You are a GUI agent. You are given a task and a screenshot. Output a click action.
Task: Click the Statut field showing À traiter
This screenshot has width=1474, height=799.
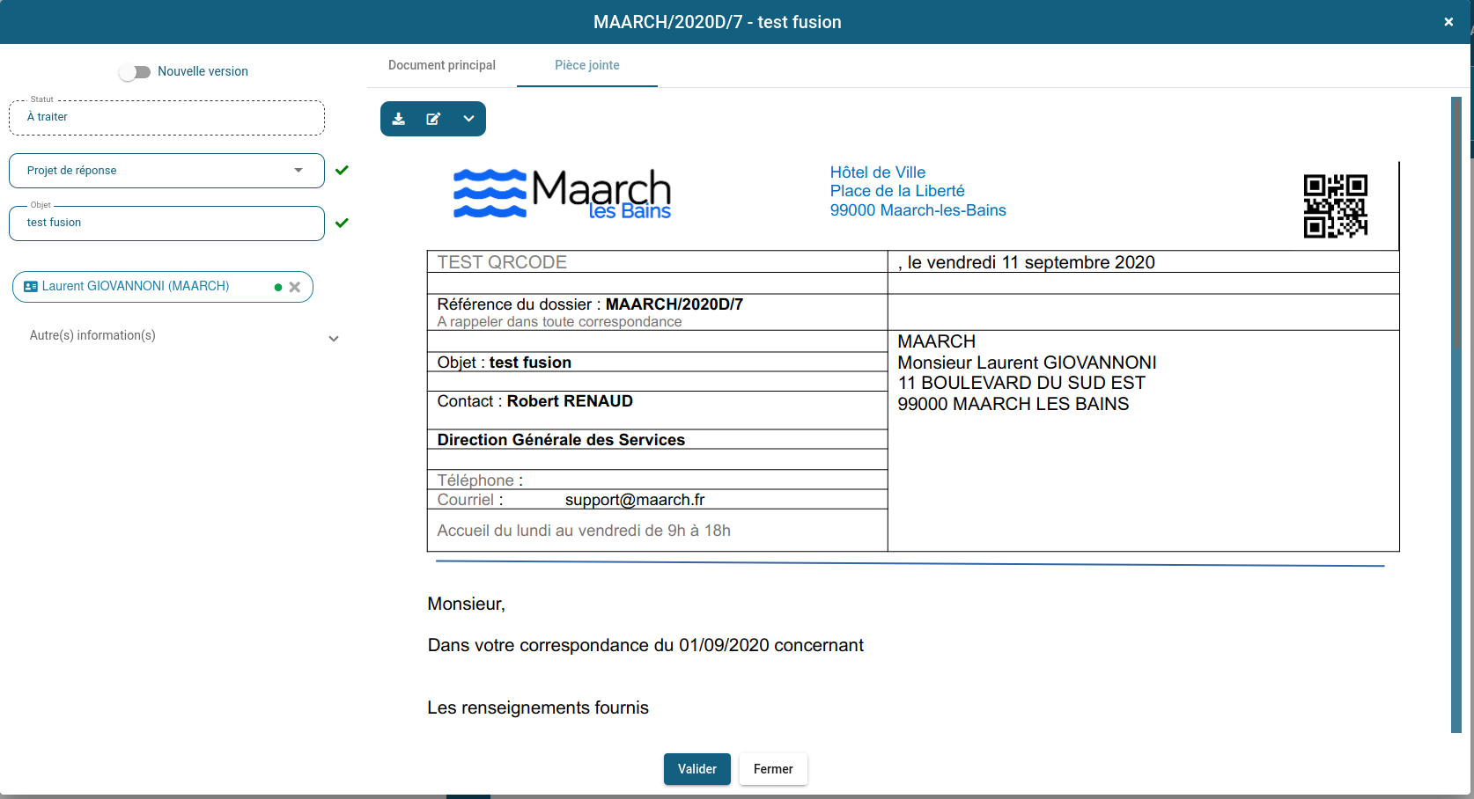coord(166,118)
